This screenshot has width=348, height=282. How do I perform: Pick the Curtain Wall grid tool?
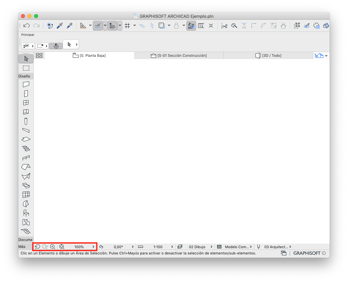pyautogui.click(x=26, y=194)
